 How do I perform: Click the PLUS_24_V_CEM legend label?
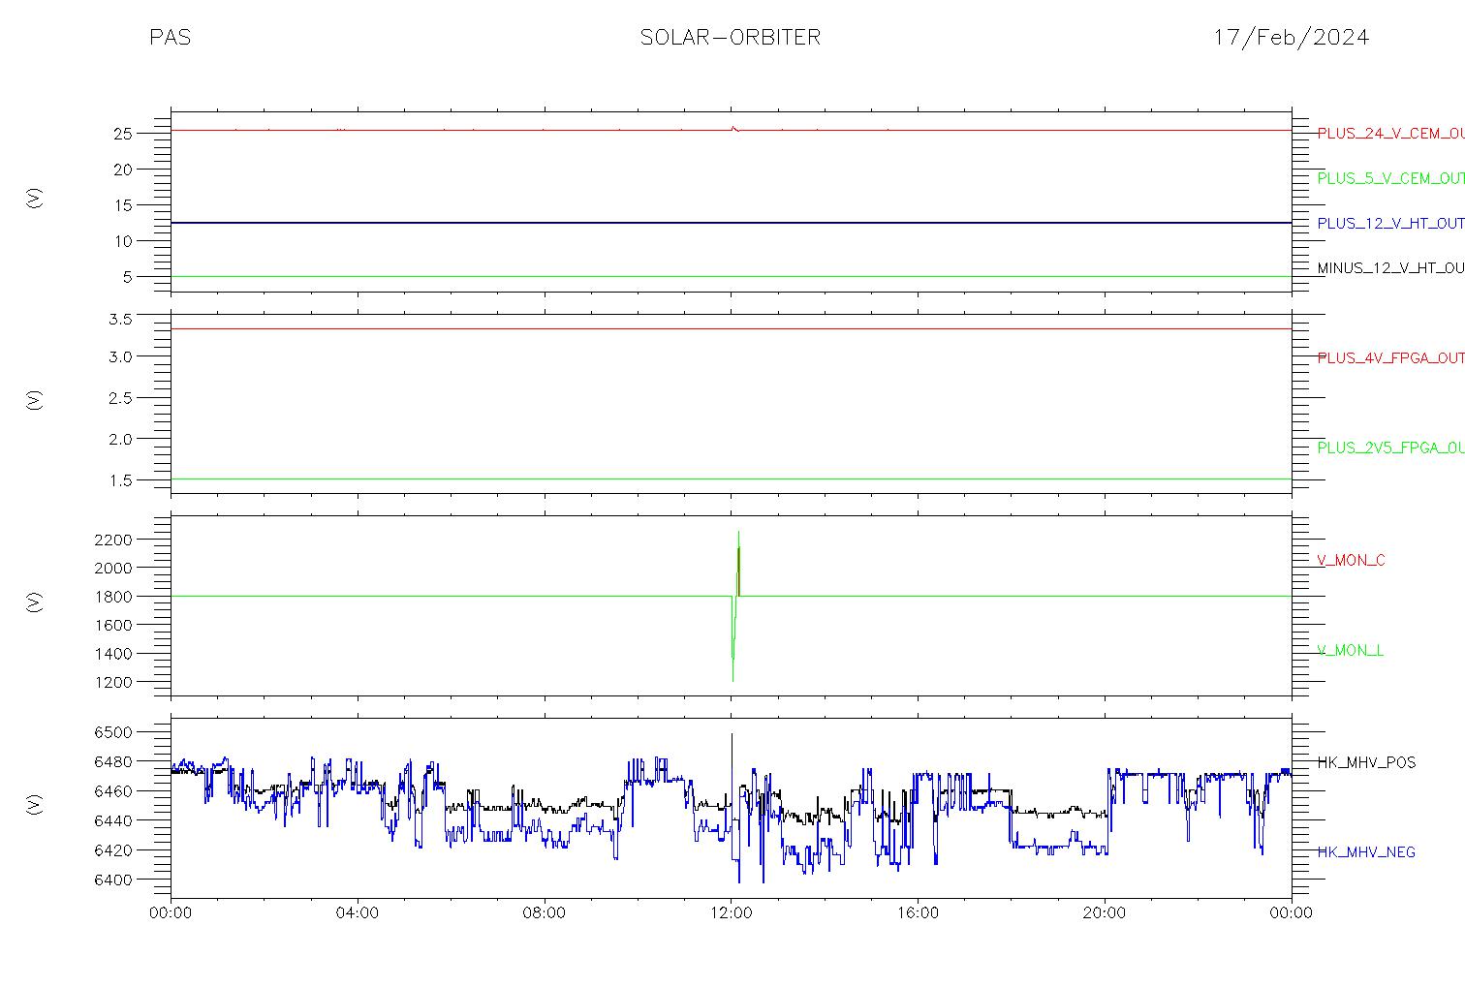coord(1390,134)
